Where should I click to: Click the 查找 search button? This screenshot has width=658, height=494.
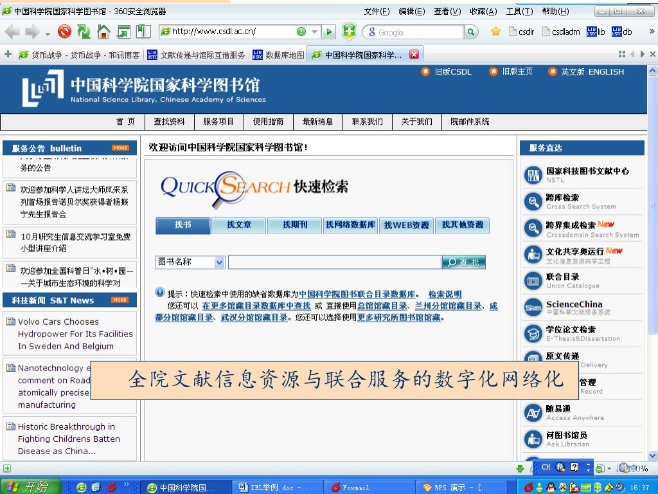464,262
